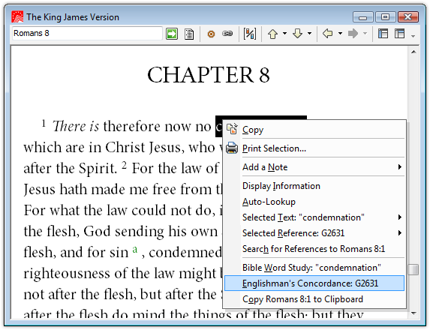Minimize the King James Version window

click(362, 17)
